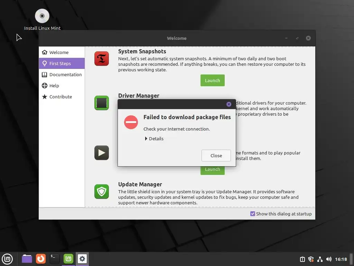Open the Update Manager shield tray icon

(311, 259)
